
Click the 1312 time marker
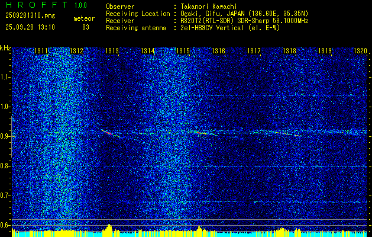77,51
